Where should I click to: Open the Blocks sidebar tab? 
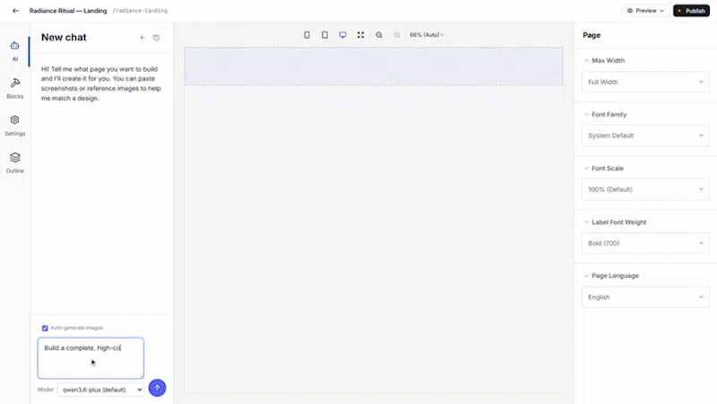(14, 88)
